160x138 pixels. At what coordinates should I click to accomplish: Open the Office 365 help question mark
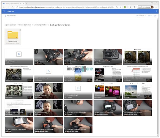click(x=156, y=11)
